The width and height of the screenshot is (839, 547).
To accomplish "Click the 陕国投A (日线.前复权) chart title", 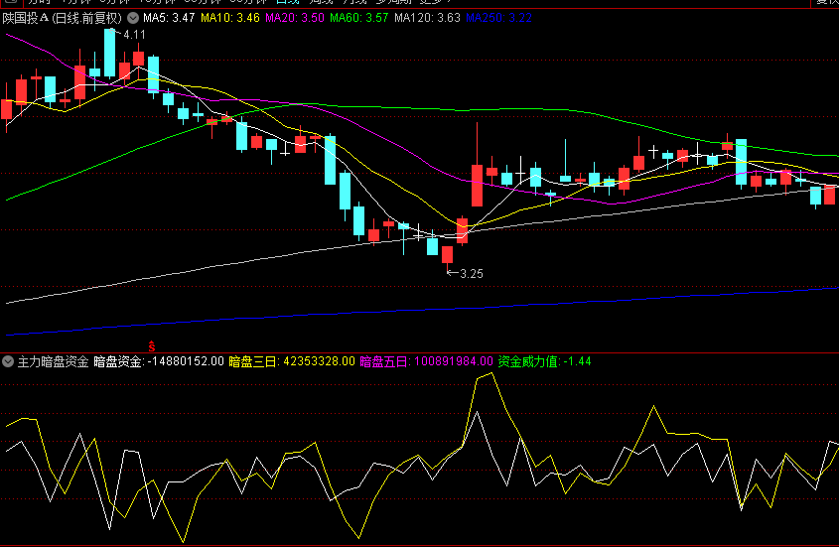I will tap(63, 18).
